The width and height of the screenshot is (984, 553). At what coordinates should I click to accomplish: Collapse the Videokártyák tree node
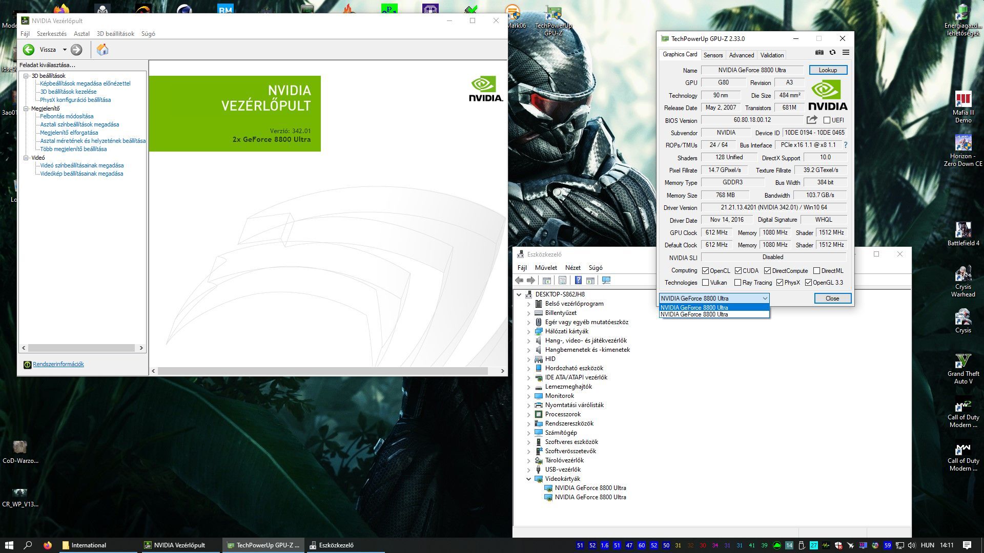point(529,479)
